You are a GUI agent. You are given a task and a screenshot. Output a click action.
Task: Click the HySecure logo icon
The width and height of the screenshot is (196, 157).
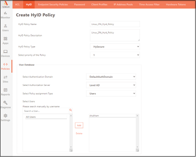(x=6, y=4)
